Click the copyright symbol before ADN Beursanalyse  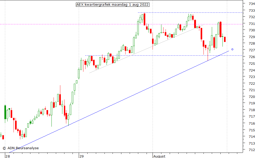click(x=4, y=148)
